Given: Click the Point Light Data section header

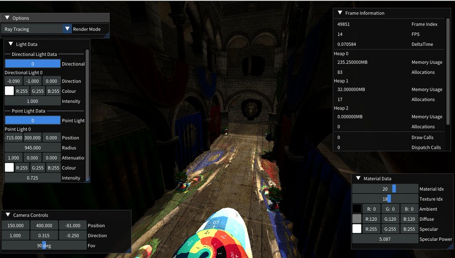Looking at the screenshot, I should [28, 111].
